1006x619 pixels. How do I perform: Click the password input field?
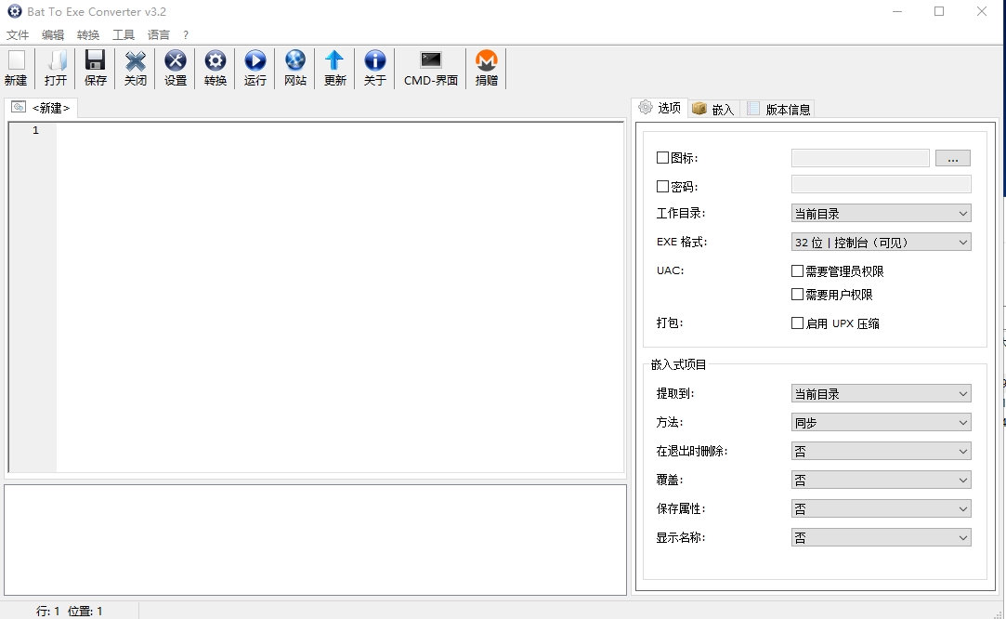coord(881,184)
